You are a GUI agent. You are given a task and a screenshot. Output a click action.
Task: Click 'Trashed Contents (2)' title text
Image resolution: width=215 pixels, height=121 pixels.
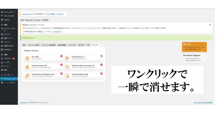click(39, 66)
